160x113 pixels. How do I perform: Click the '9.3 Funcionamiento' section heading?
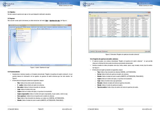point(14,72)
